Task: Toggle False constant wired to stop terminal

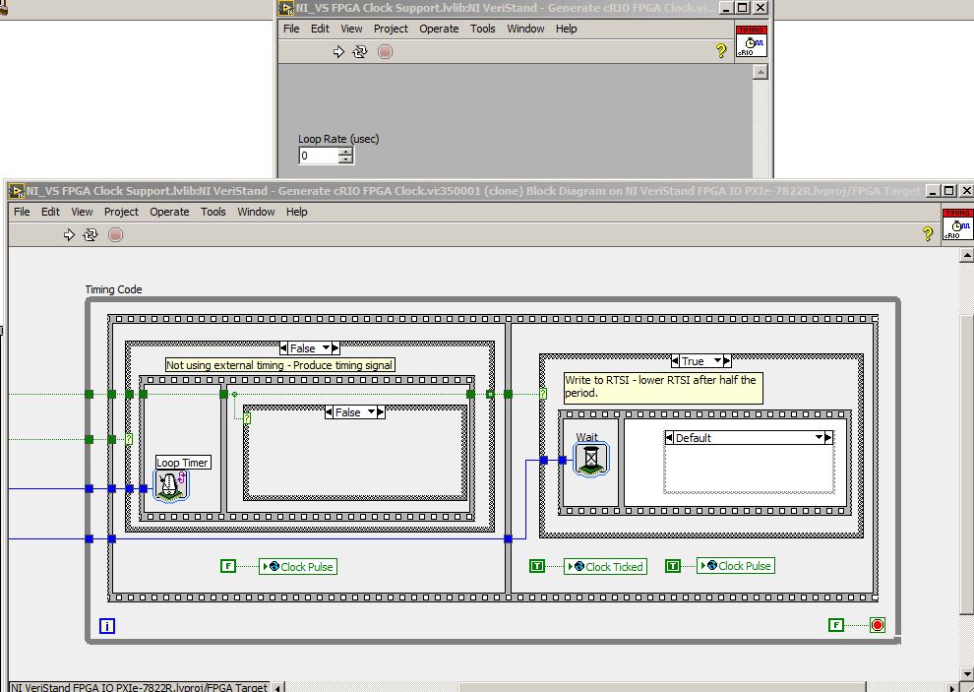Action: point(836,625)
